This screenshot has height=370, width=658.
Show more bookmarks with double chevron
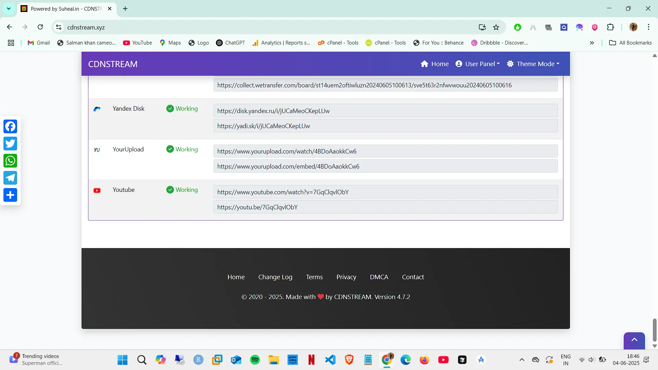point(592,43)
